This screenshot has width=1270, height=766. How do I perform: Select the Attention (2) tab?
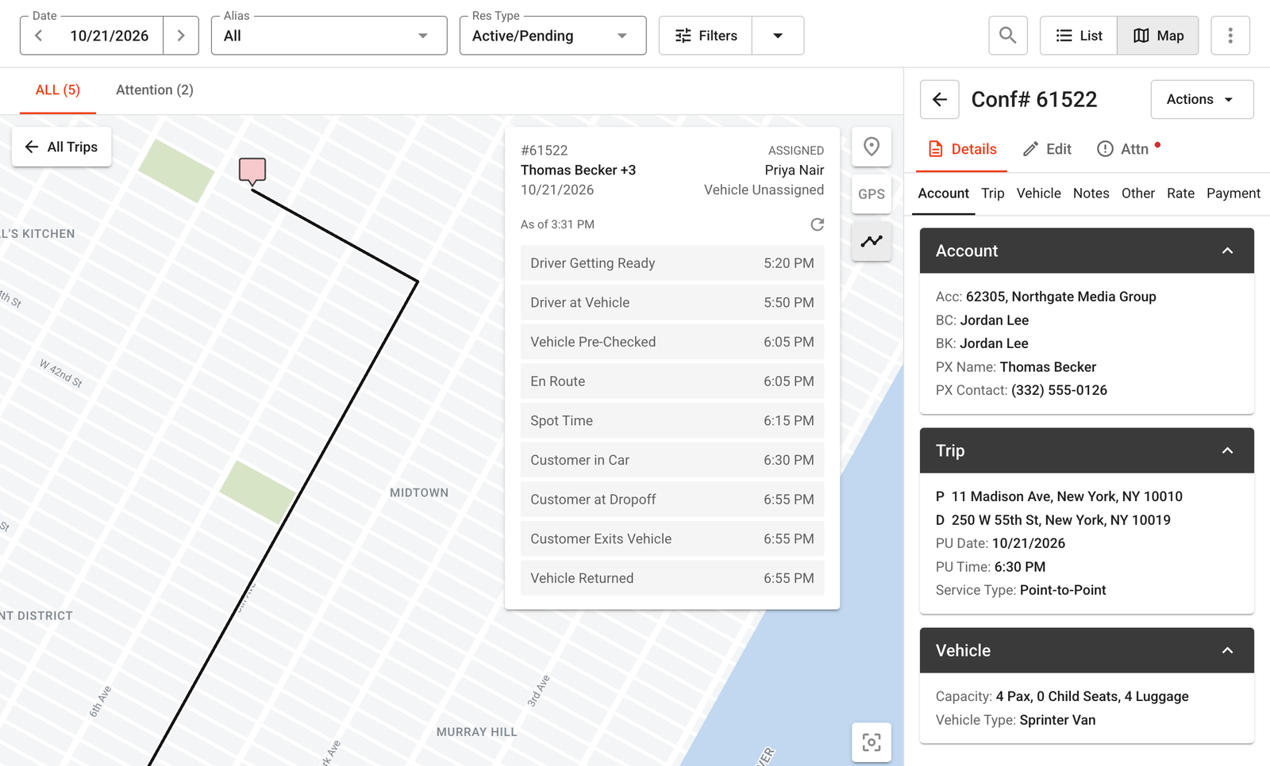tap(155, 90)
